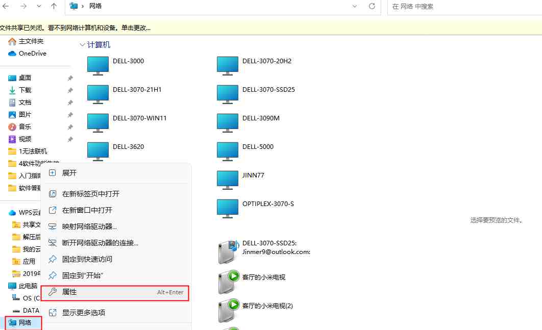This screenshot has height=330, width=542.
Task: Select 网络 at the bottom of sidebar
Action: click(x=20, y=323)
